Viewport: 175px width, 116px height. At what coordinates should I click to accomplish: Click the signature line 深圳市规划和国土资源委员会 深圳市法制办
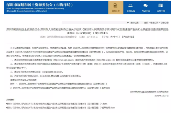point(149,92)
